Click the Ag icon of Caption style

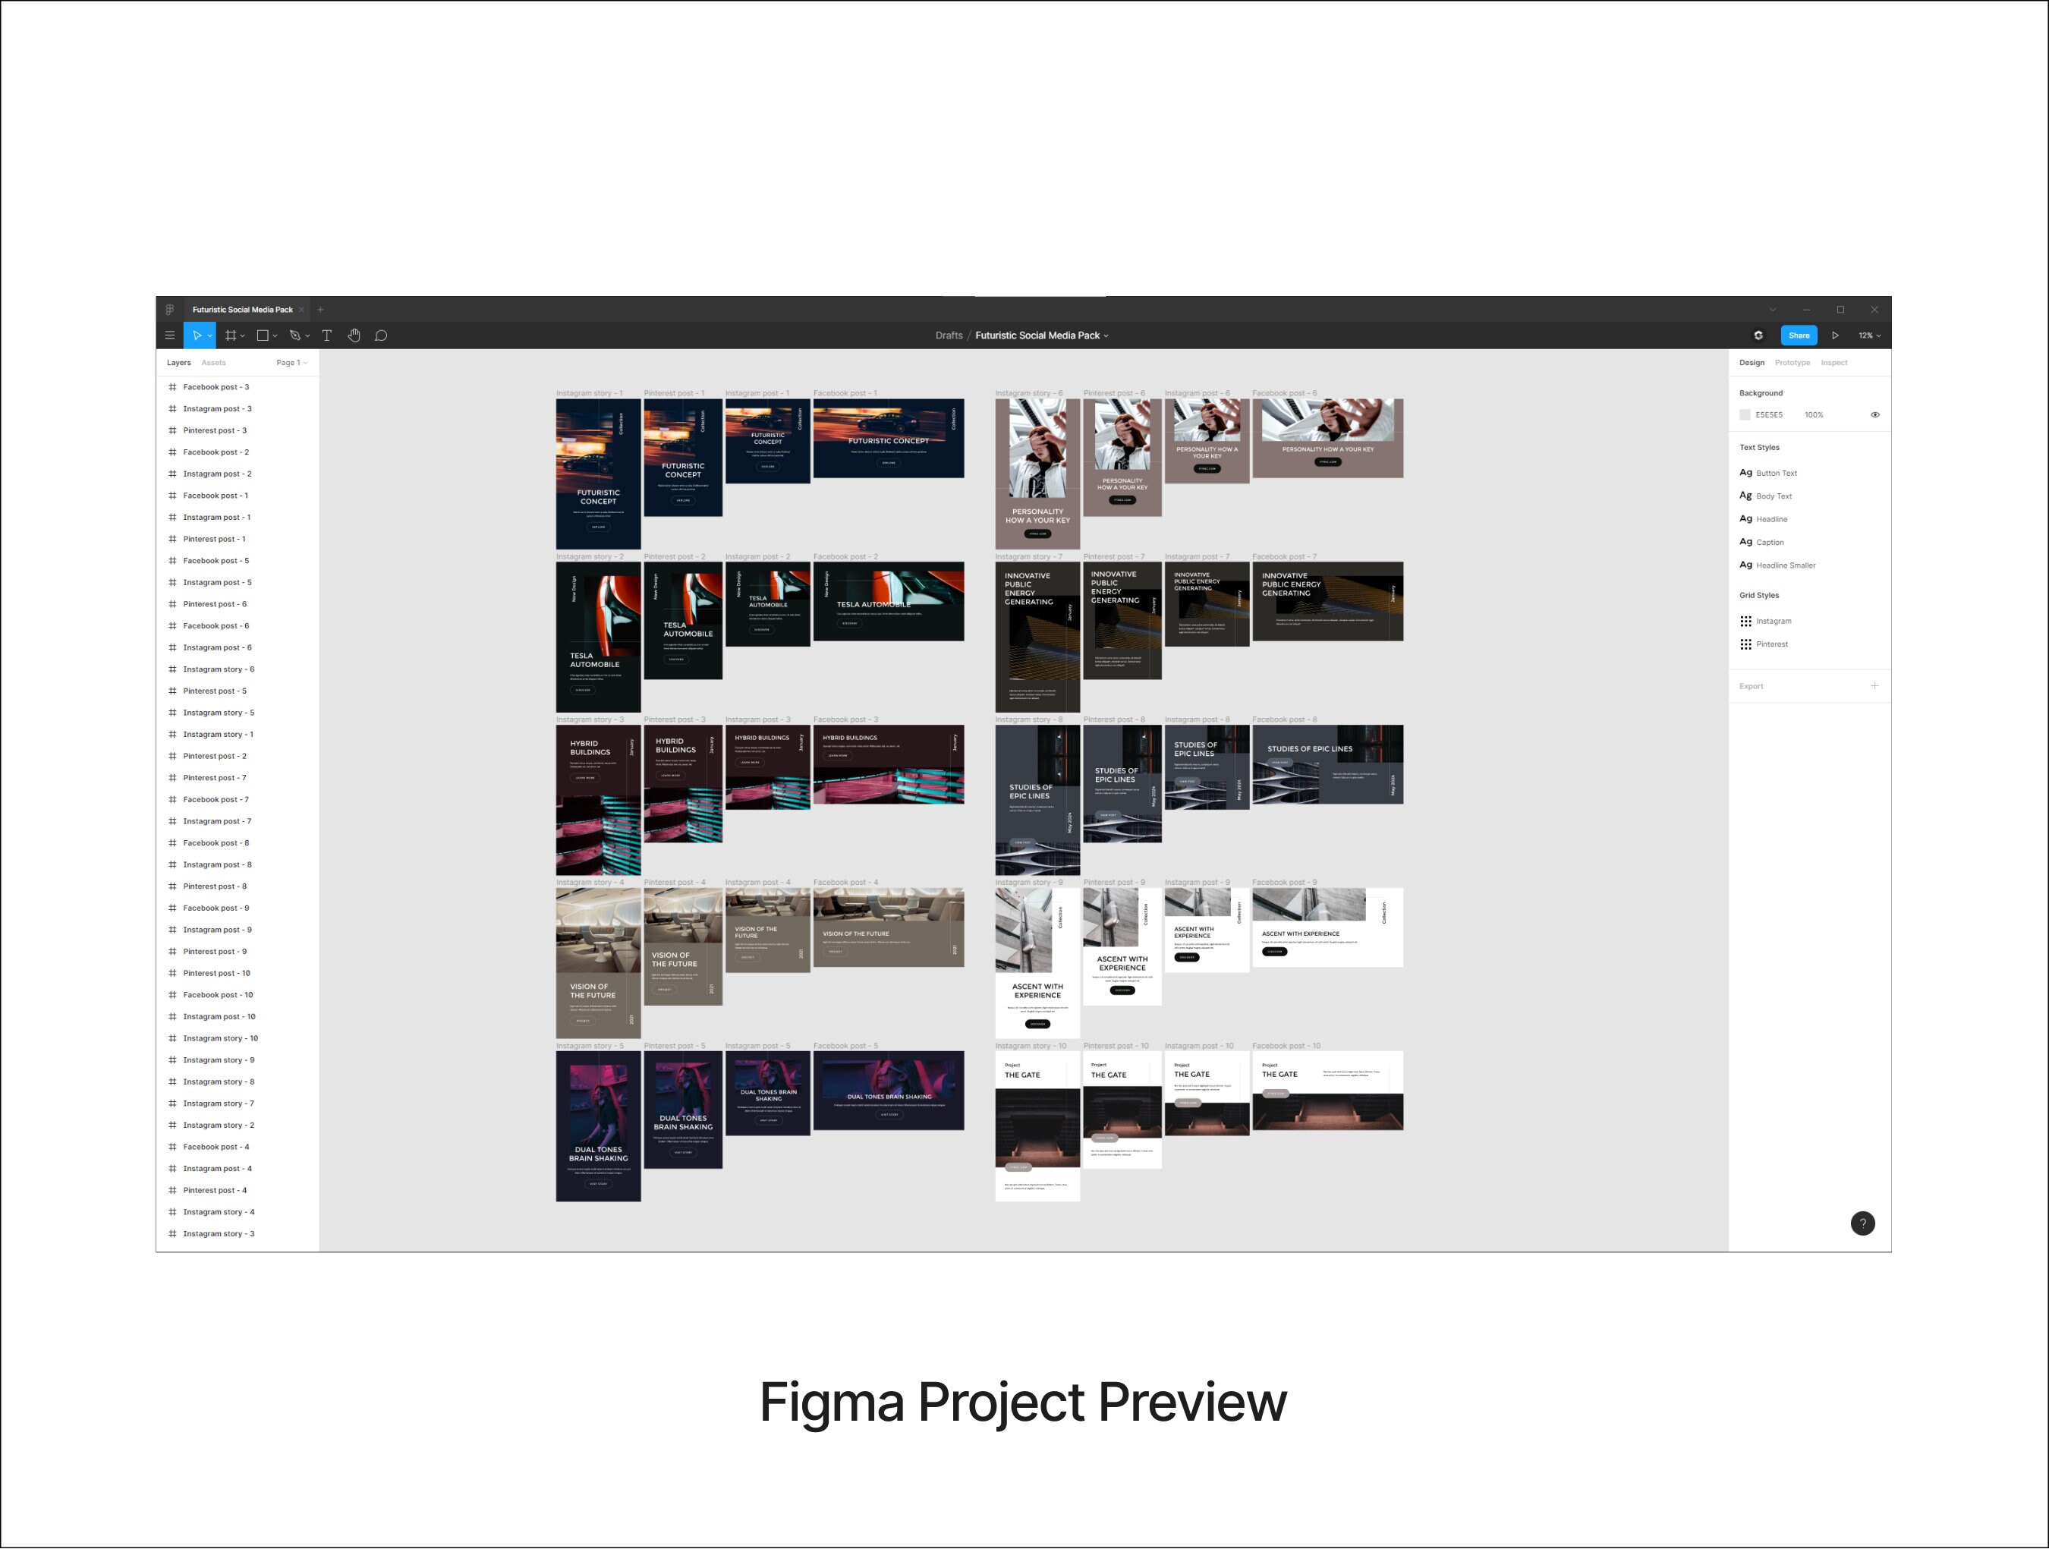1746,542
